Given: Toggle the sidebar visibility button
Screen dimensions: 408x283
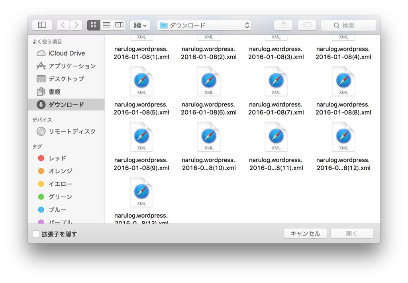Looking at the screenshot, I should (42, 25).
